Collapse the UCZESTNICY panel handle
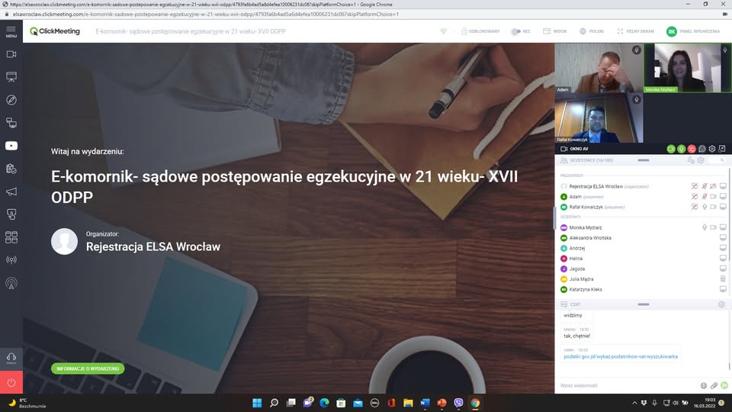The height and width of the screenshot is (412, 732). pyautogui.click(x=644, y=160)
